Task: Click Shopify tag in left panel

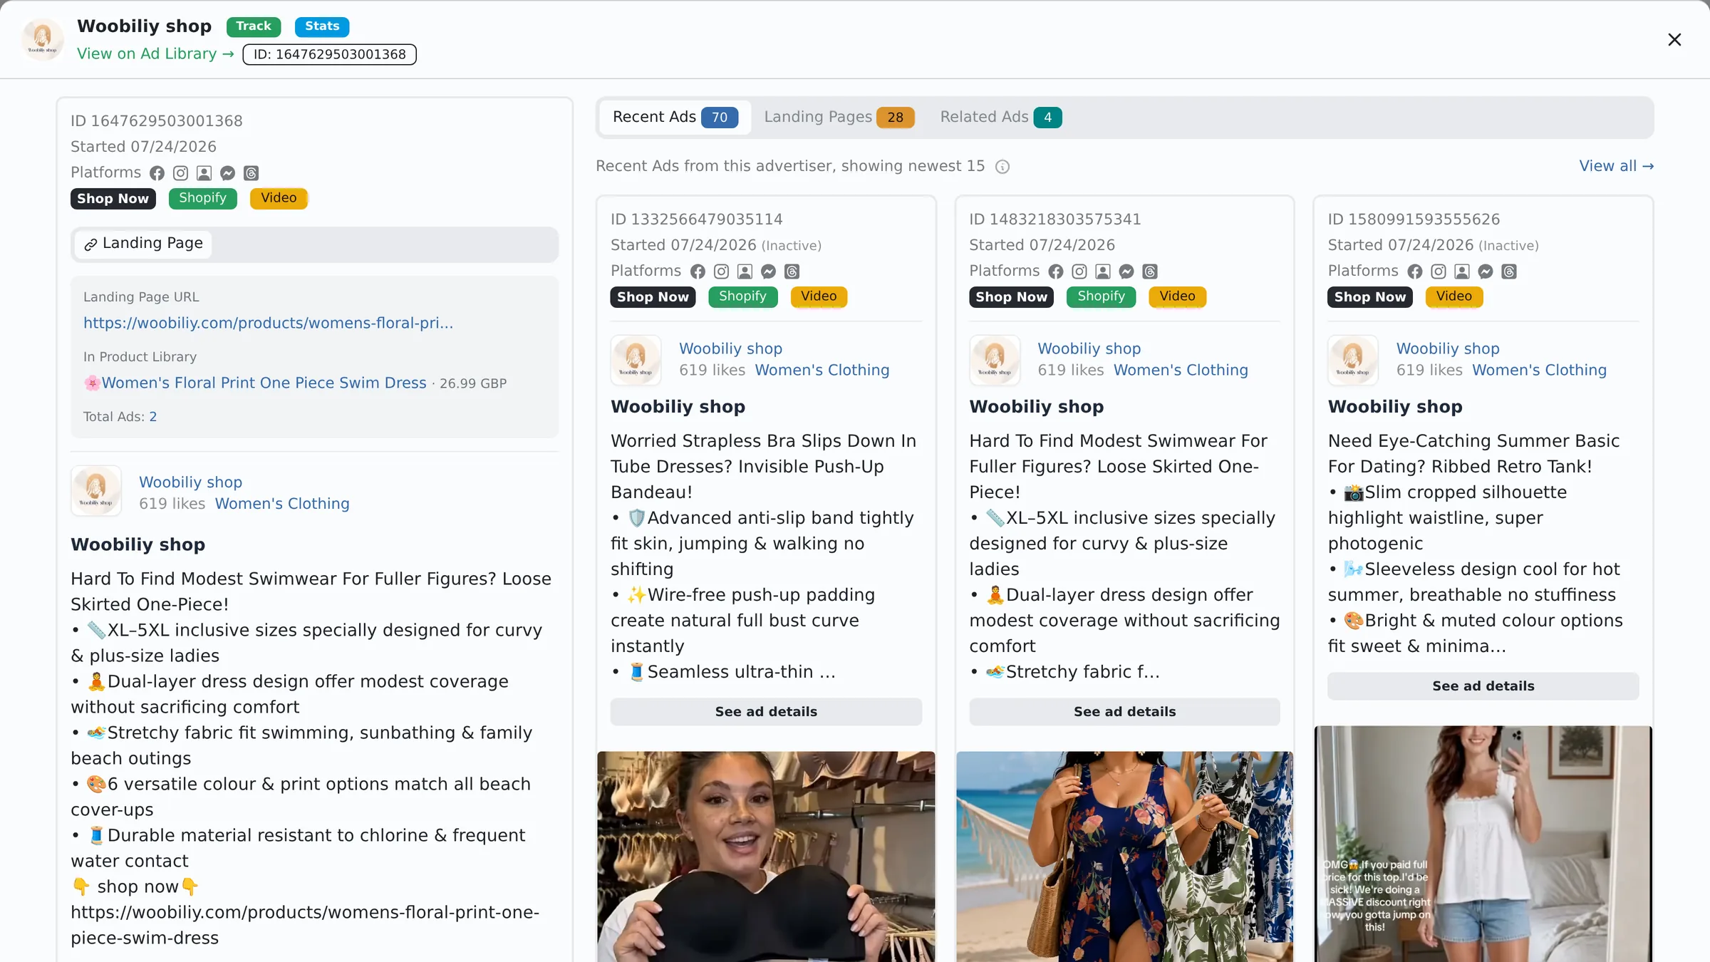Action: pos(202,198)
